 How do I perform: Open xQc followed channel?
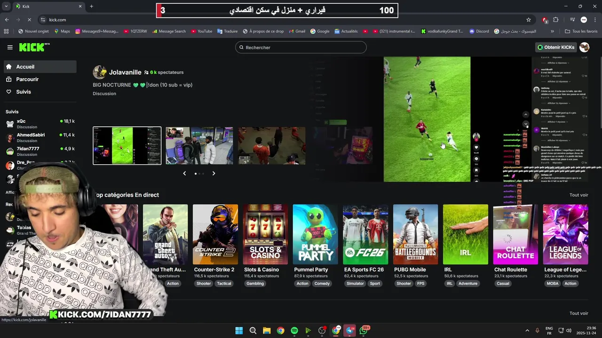pyautogui.click(x=40, y=124)
